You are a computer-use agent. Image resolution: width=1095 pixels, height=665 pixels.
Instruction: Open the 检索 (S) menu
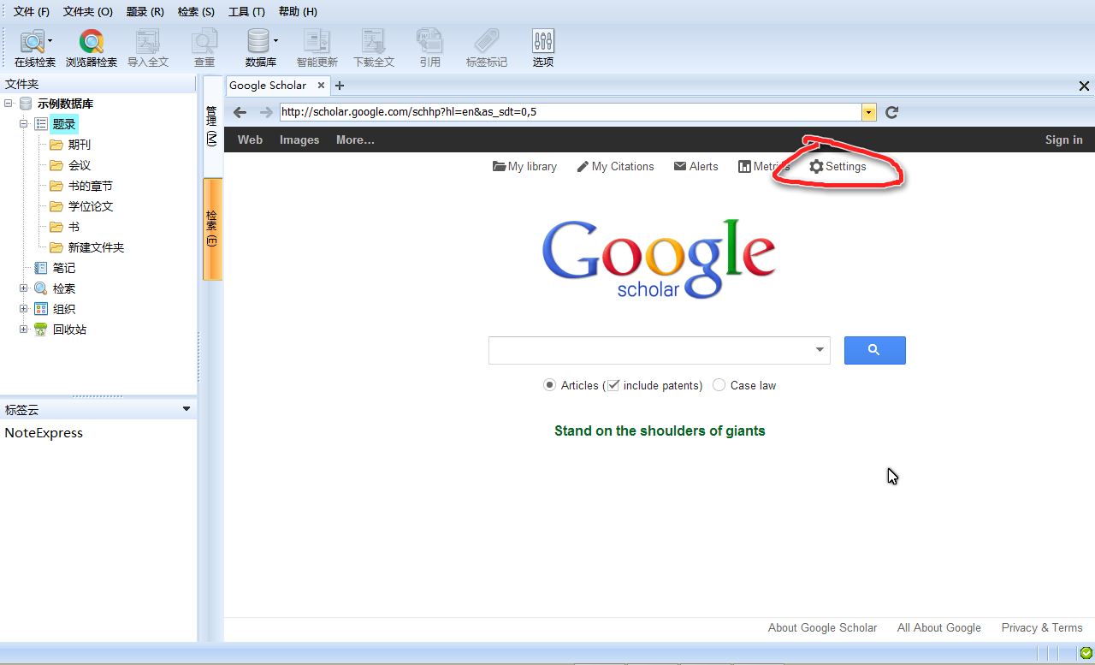point(196,11)
